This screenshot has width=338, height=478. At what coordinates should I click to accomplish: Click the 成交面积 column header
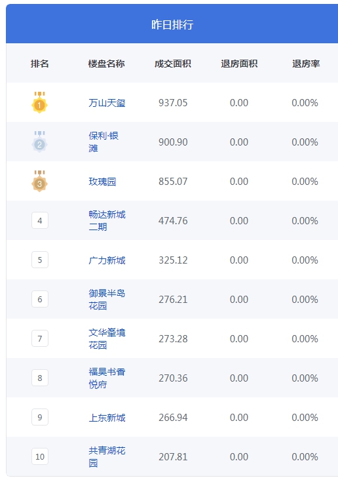point(173,64)
